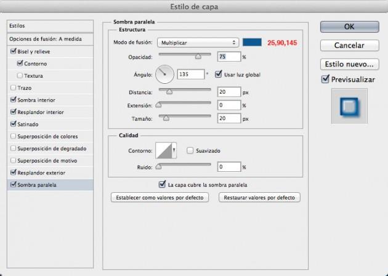Toggle the Satinado checkbox
The height and width of the screenshot is (276, 388).
pos(14,124)
